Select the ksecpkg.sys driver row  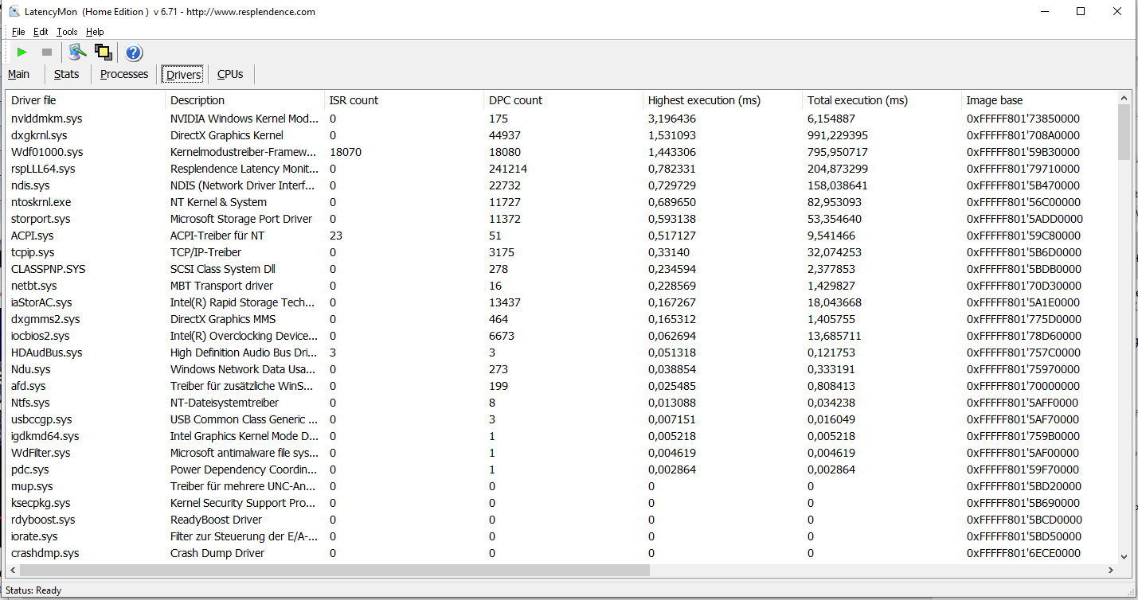coord(561,503)
